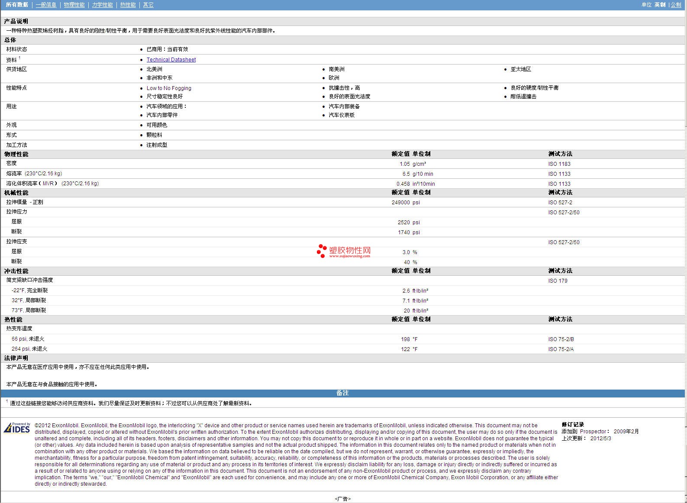Viewport: 687px width, 503px height.
Task: Select 亚太地区 in supply regions
Action: 521,69
